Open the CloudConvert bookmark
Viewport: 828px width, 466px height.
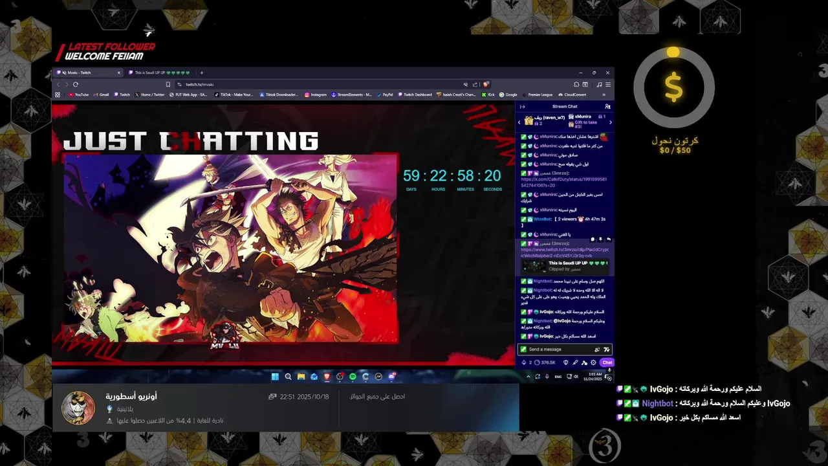[x=572, y=94]
